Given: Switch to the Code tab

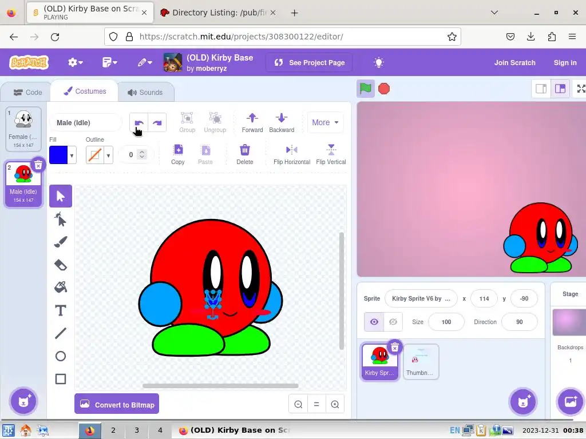Looking at the screenshot, I should [27, 92].
